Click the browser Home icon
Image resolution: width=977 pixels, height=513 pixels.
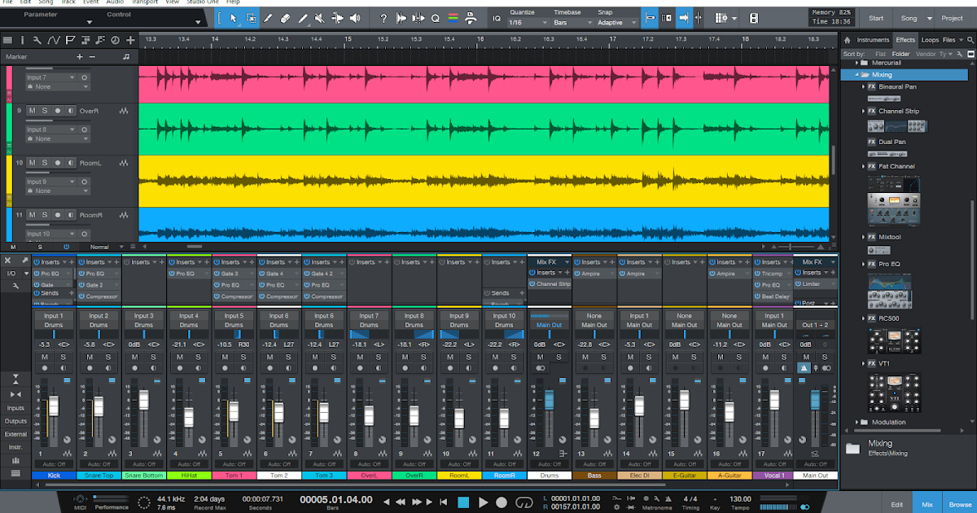(848, 39)
